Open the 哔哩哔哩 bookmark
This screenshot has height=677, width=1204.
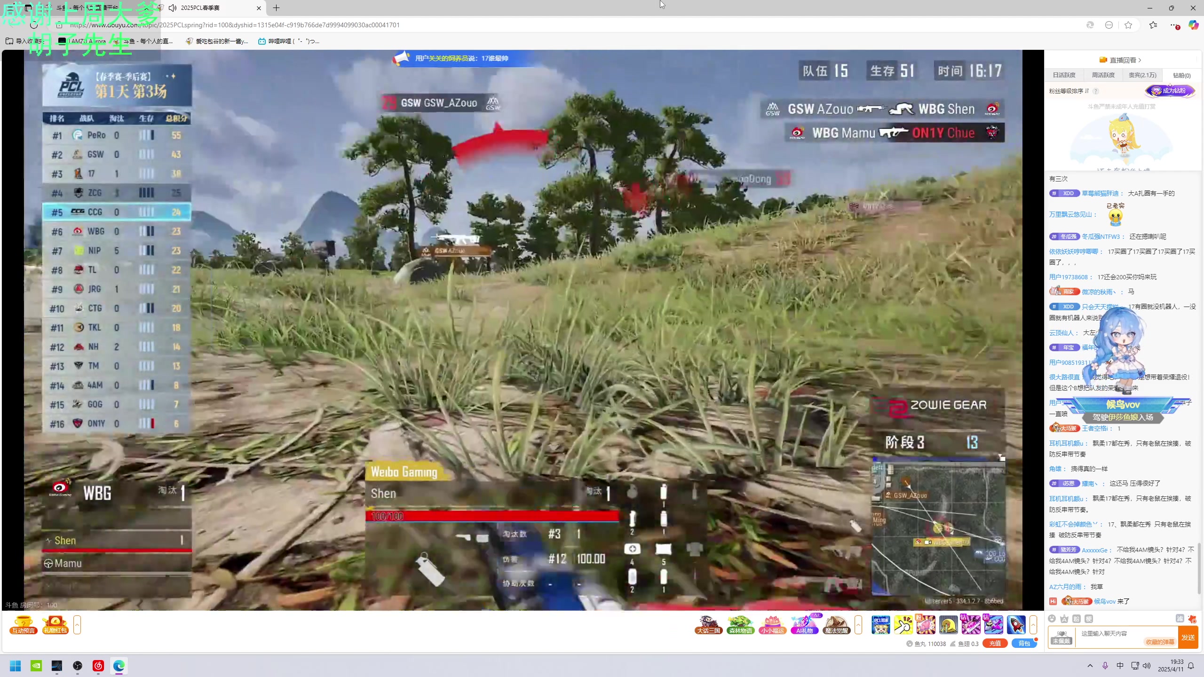point(288,41)
